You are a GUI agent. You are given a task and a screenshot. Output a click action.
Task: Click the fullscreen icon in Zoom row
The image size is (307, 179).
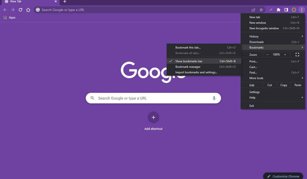coord(297,54)
